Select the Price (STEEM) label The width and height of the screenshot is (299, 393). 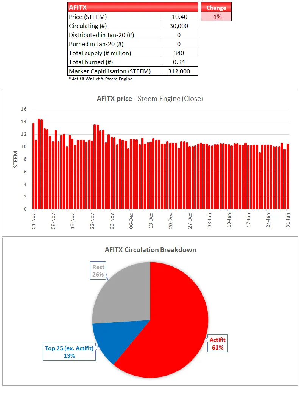[88, 17]
